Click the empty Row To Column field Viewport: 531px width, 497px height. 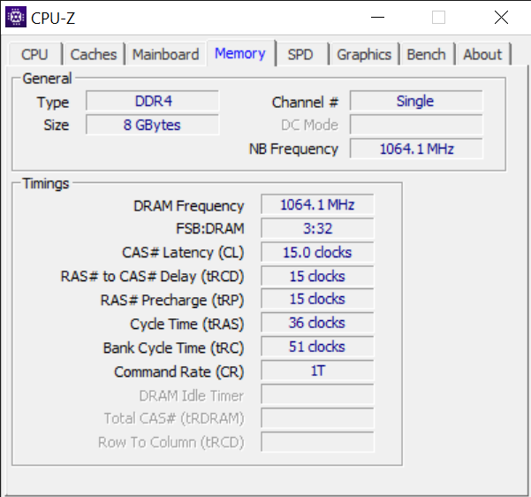pos(317,441)
